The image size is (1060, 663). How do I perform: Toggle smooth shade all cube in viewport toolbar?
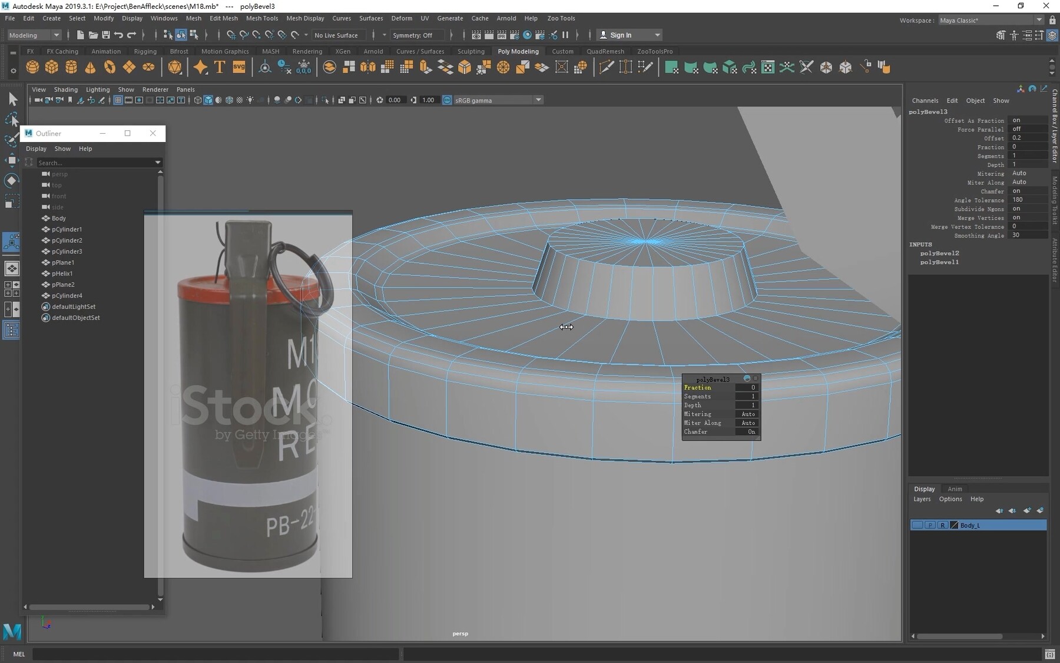click(x=208, y=100)
